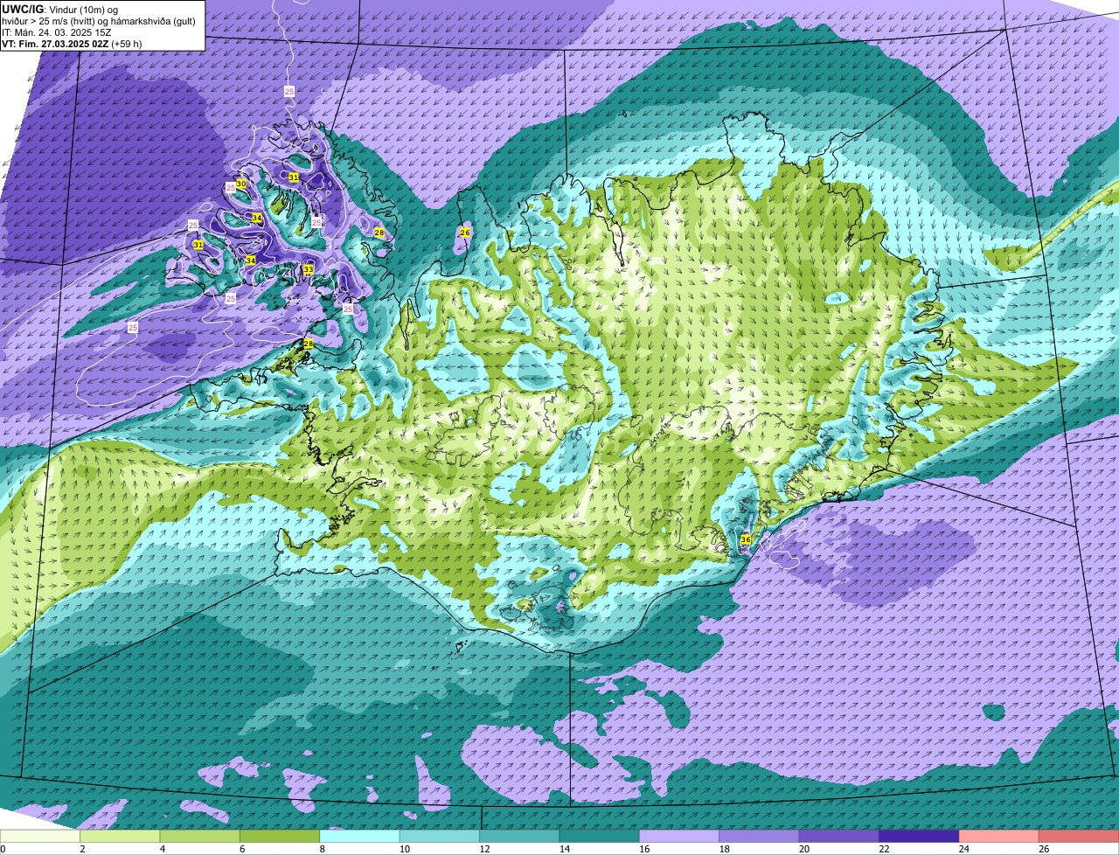Click the color scale tick label '18'

click(723, 849)
